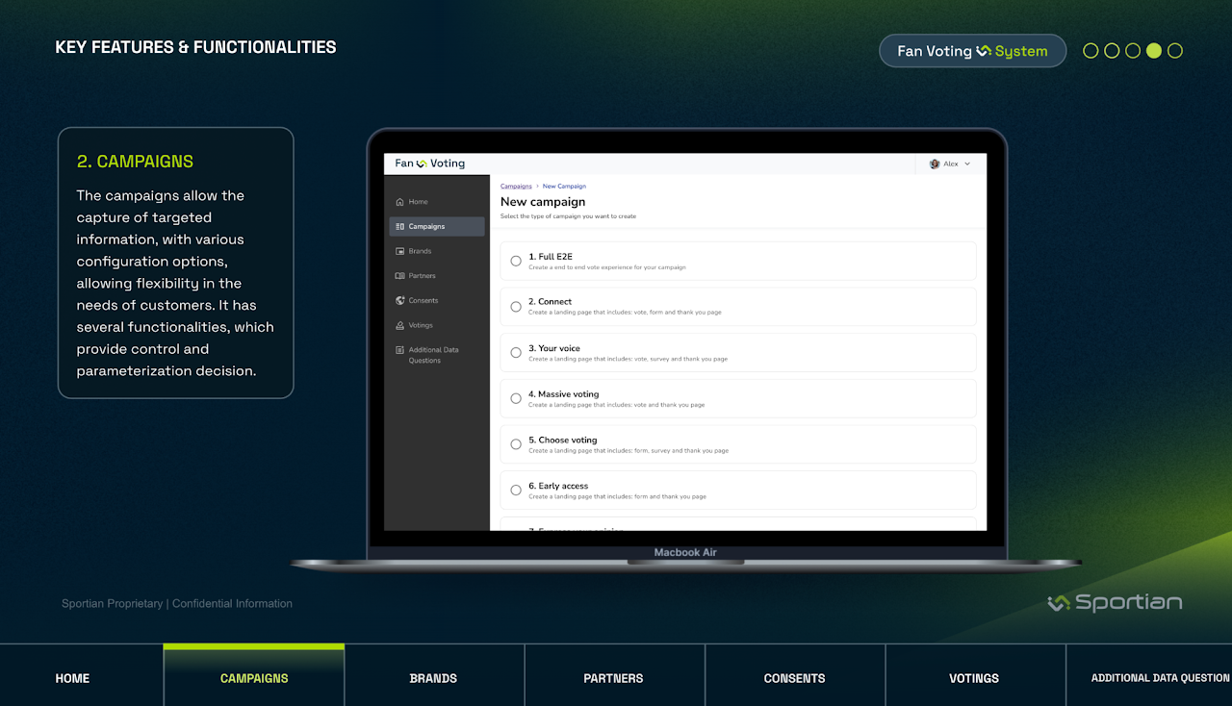Select the Early access radio button
This screenshot has height=706, width=1232.
tap(516, 491)
